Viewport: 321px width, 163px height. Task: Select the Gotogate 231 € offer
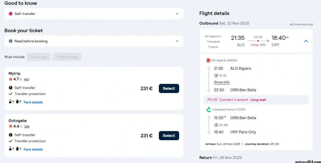tap(169, 135)
